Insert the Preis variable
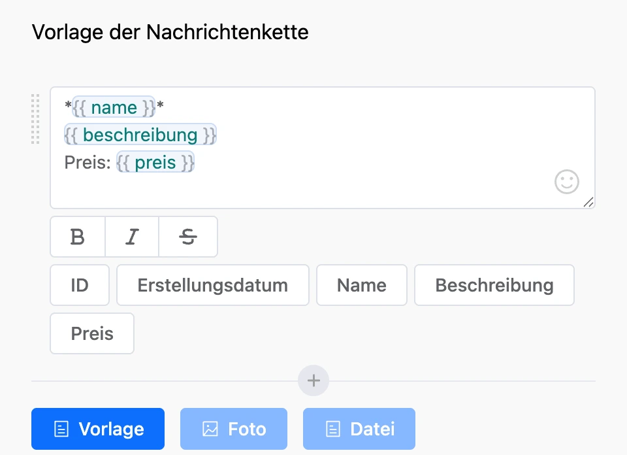This screenshot has height=455, width=627. click(92, 333)
